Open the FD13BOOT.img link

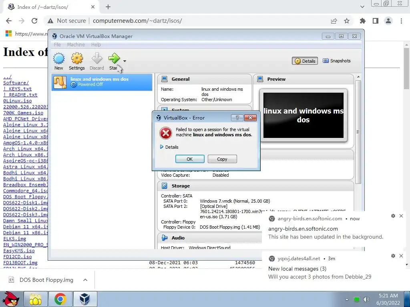pos(20,263)
